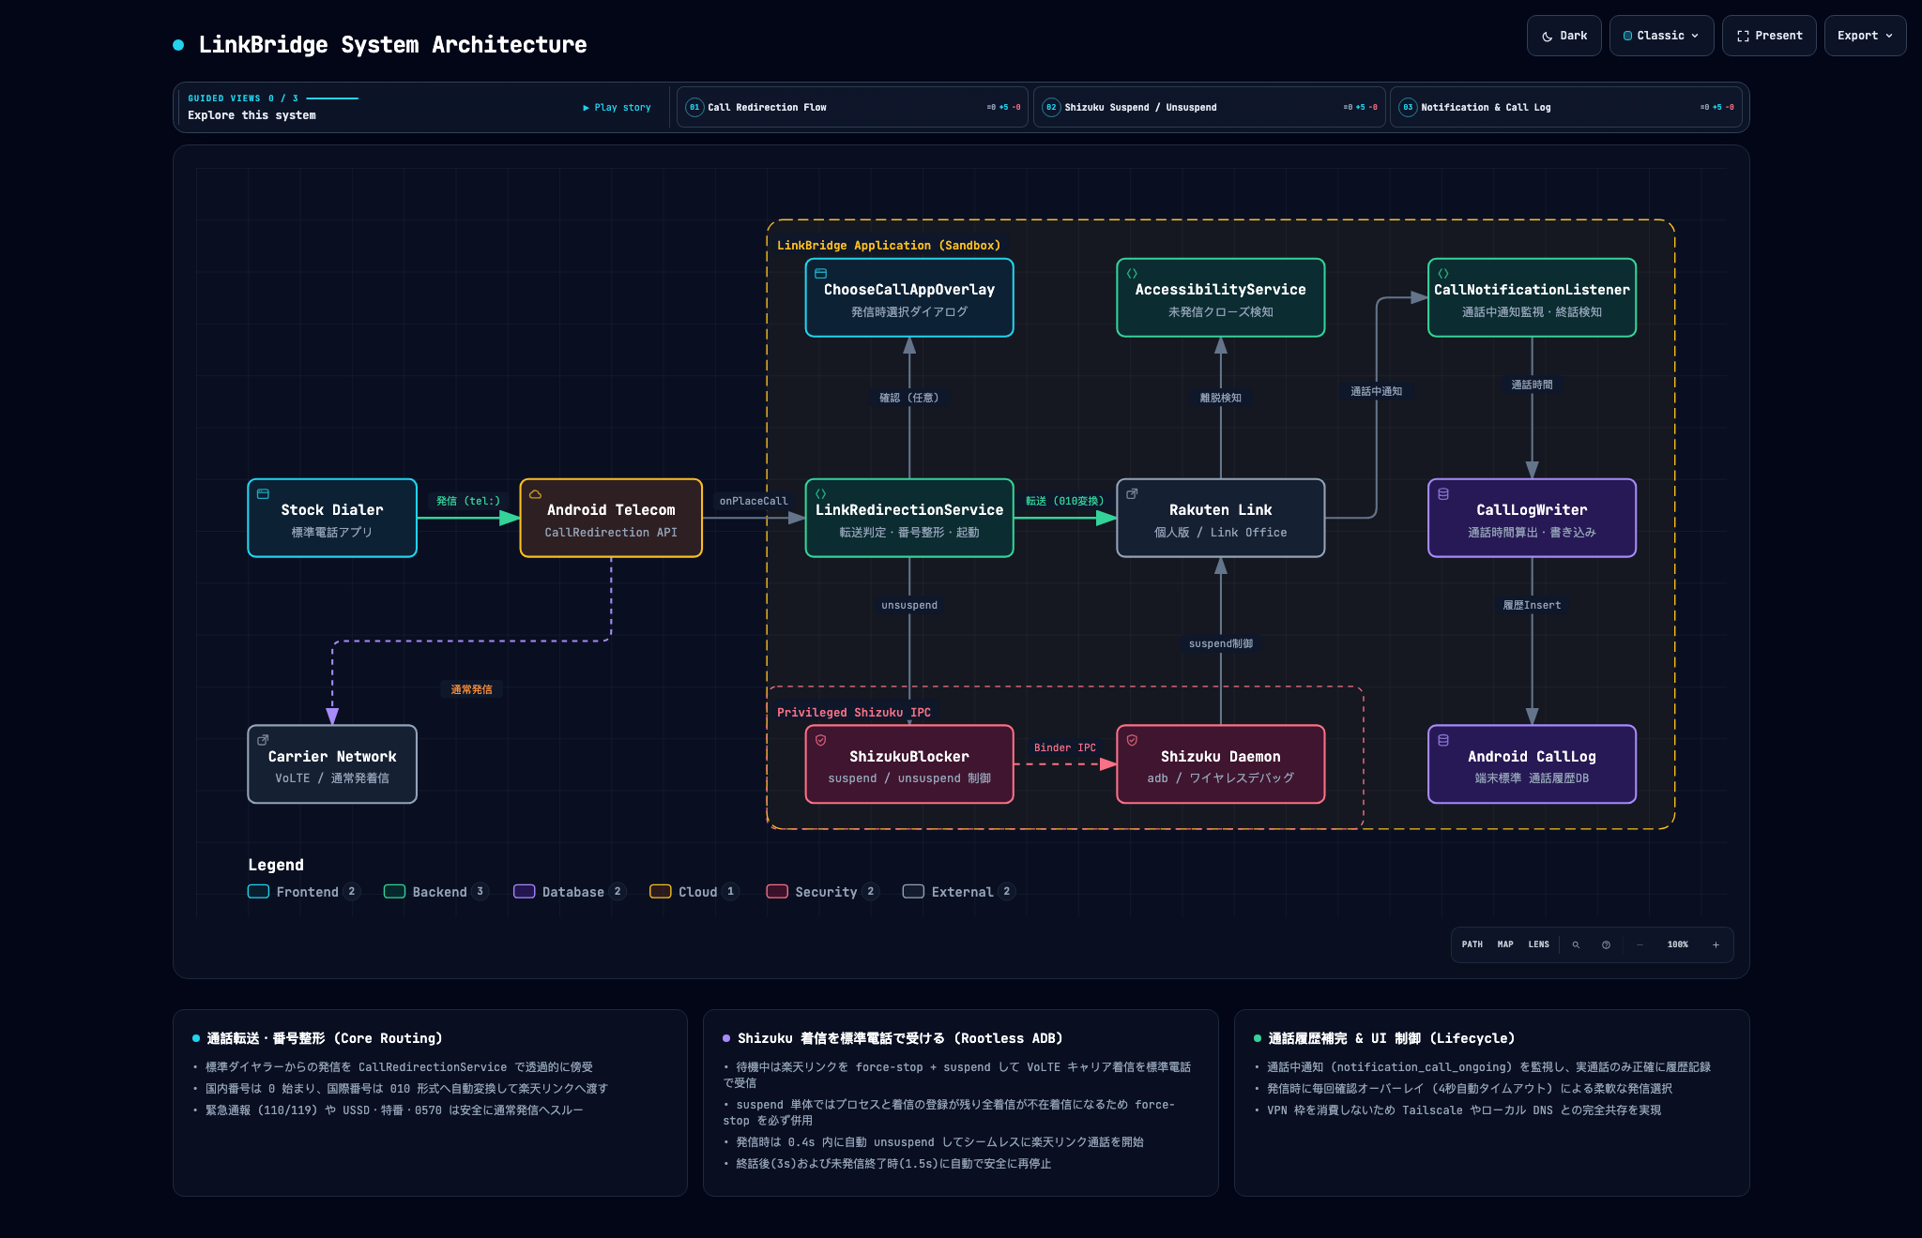Click the moon icon in Dark button

(1547, 37)
